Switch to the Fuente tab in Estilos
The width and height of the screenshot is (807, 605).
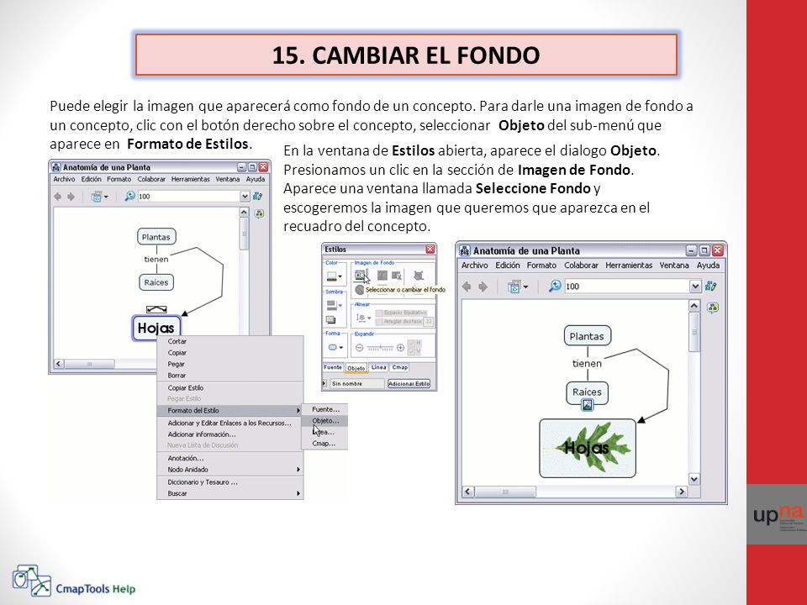click(x=333, y=367)
